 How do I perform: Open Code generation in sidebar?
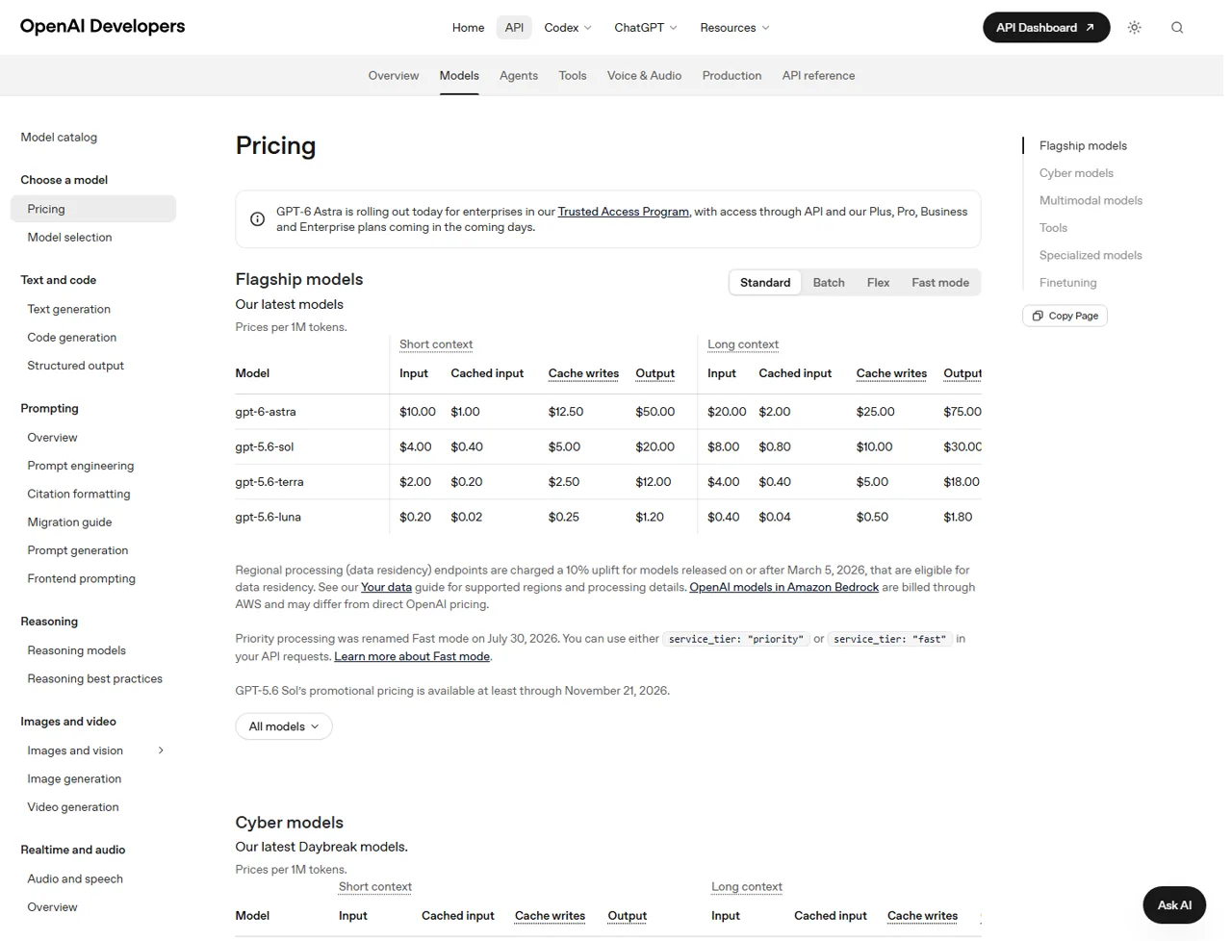coord(71,338)
